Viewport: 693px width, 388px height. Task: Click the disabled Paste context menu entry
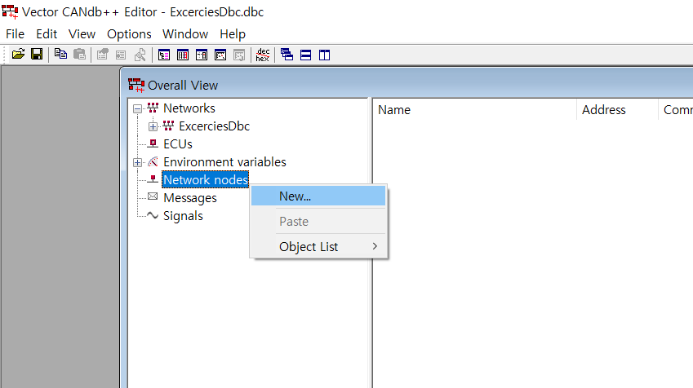point(318,221)
